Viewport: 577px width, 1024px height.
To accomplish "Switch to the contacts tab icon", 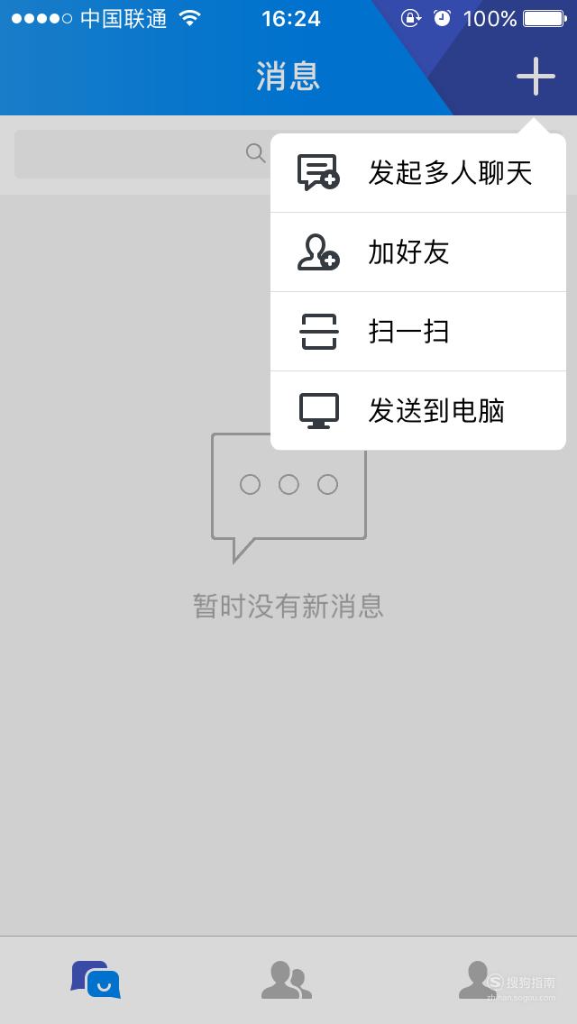I will pos(287,980).
